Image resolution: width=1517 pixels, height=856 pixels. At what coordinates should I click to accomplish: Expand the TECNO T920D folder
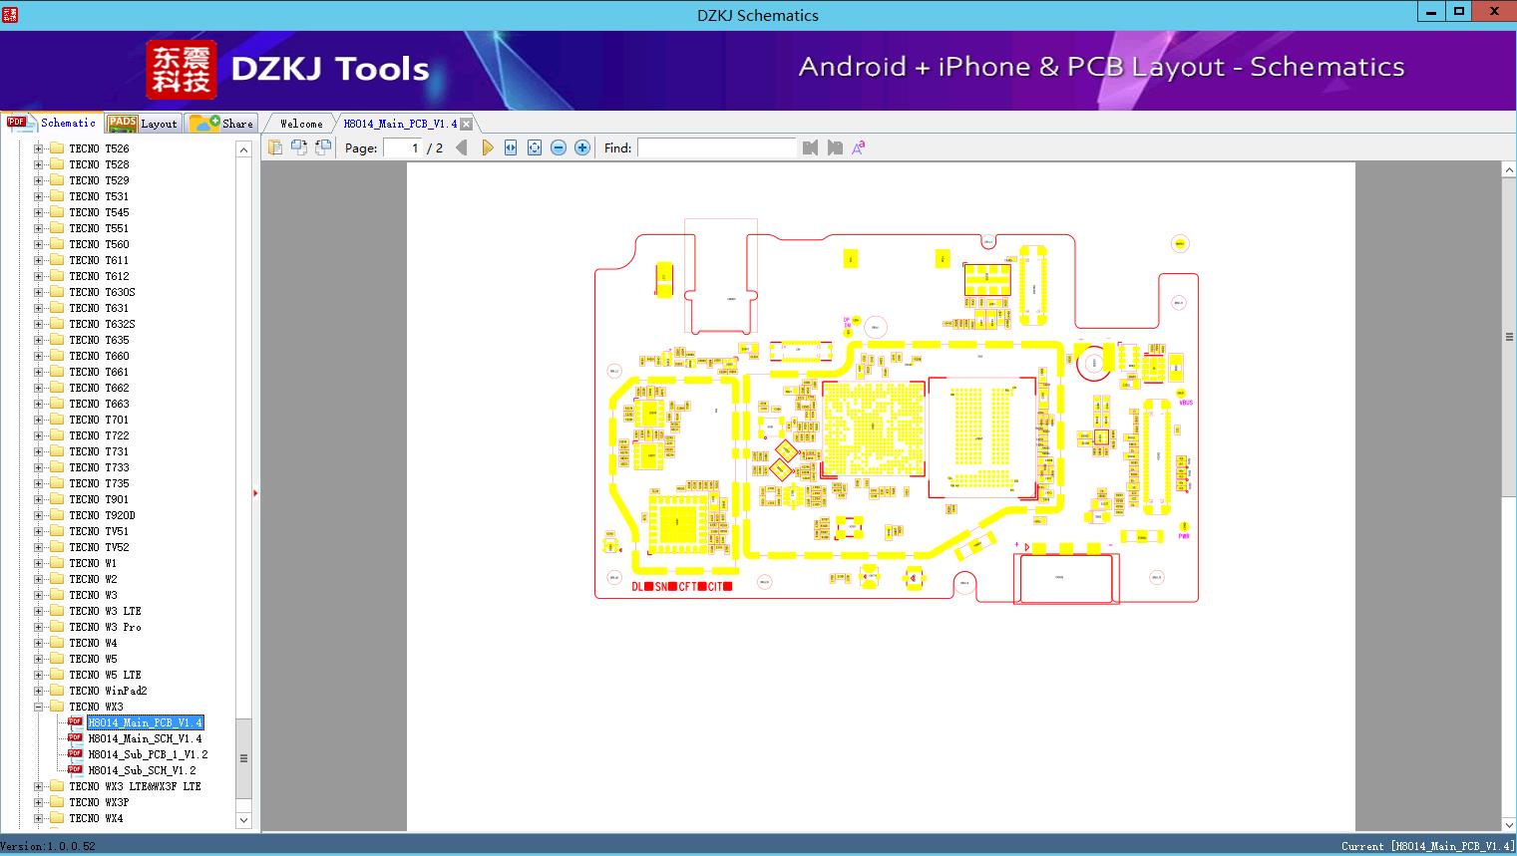pos(38,515)
